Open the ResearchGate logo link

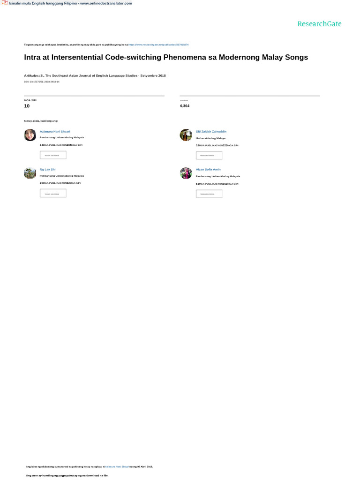coord(319,24)
